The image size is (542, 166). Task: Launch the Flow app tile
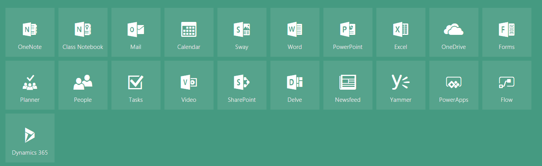click(507, 85)
